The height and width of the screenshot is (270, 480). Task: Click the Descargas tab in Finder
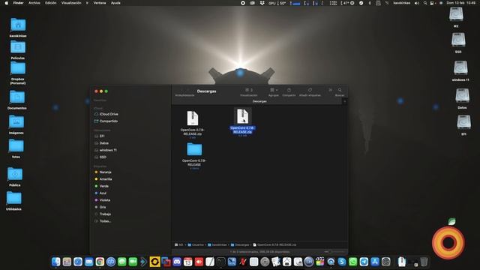pyautogui.click(x=259, y=101)
